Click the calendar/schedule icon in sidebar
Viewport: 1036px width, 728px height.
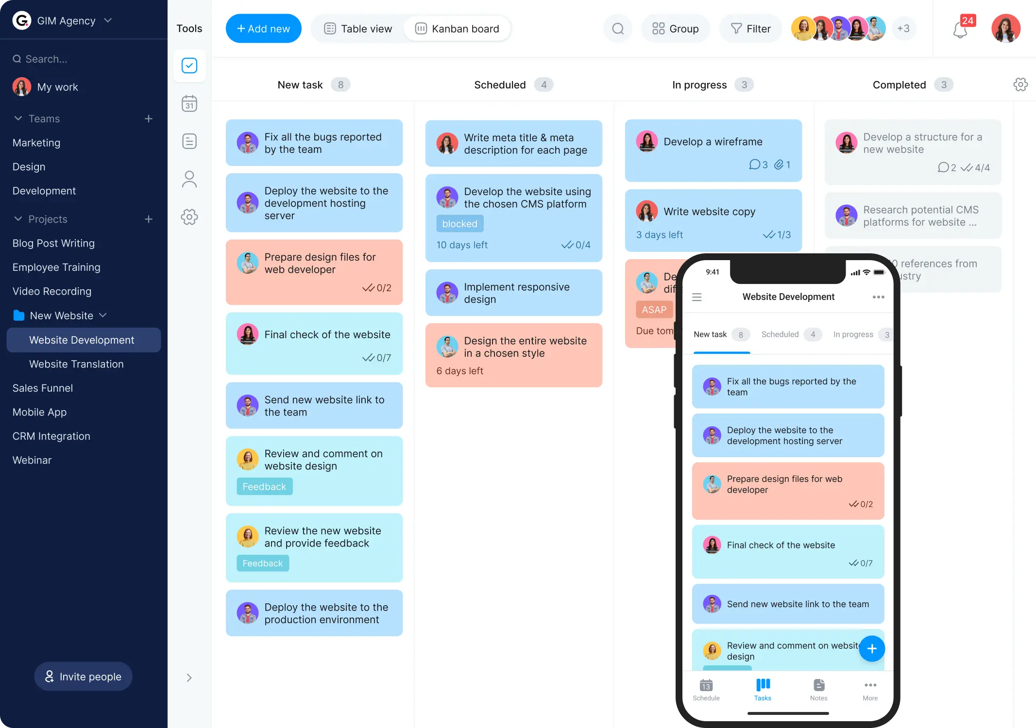pos(189,103)
